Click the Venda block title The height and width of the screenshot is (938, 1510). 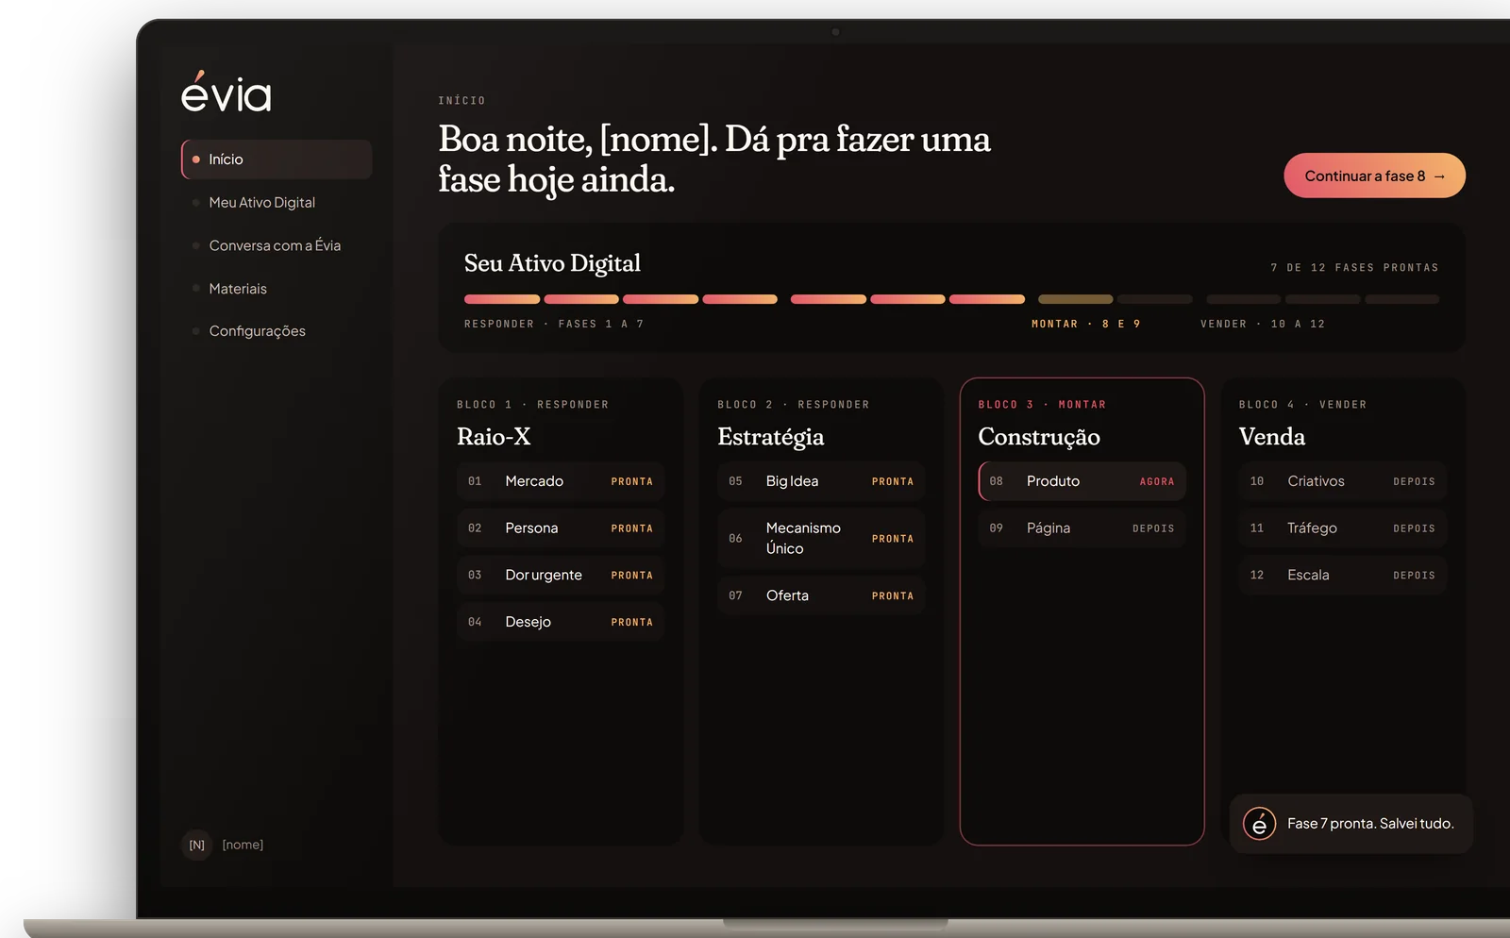click(x=1272, y=437)
